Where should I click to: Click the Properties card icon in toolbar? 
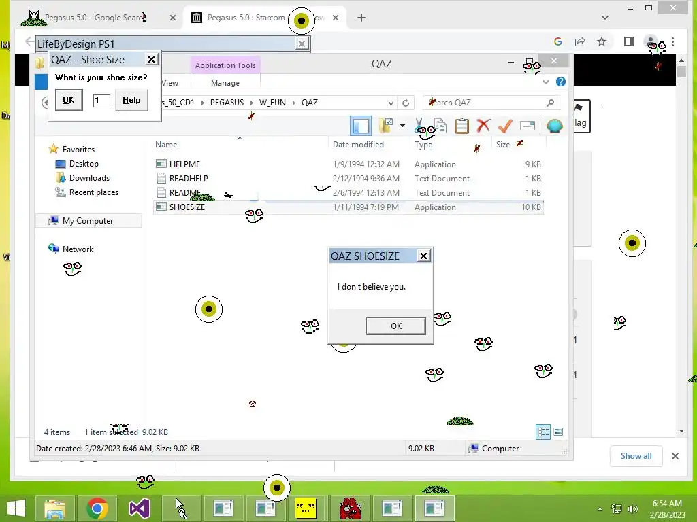pos(528,126)
